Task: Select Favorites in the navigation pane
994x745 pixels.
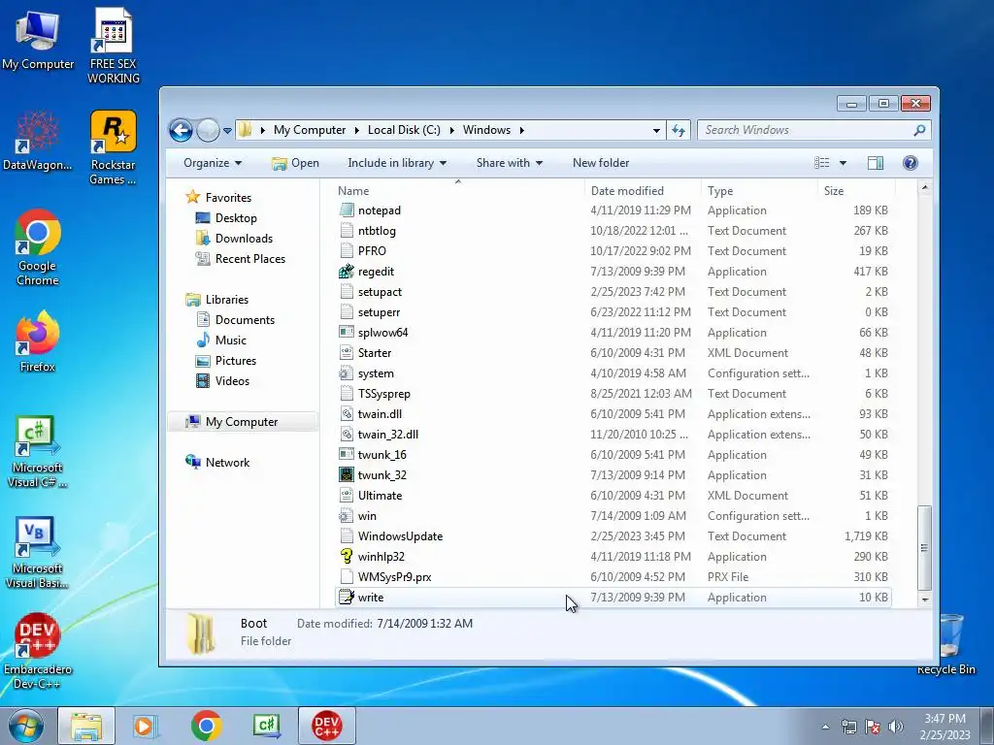Action: pyautogui.click(x=228, y=198)
